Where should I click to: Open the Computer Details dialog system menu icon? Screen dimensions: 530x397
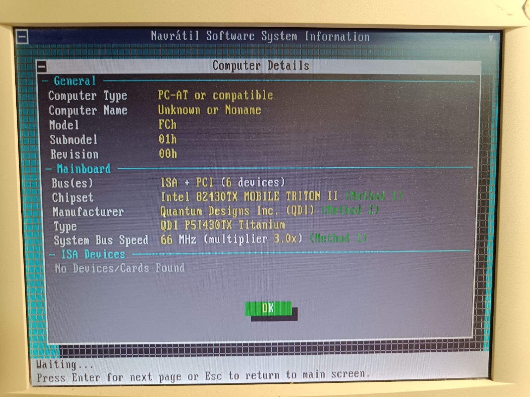click(x=42, y=67)
